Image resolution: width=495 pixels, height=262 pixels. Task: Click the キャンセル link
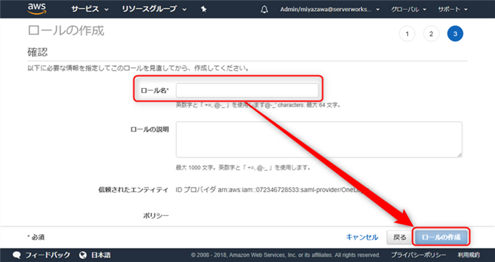point(362,237)
